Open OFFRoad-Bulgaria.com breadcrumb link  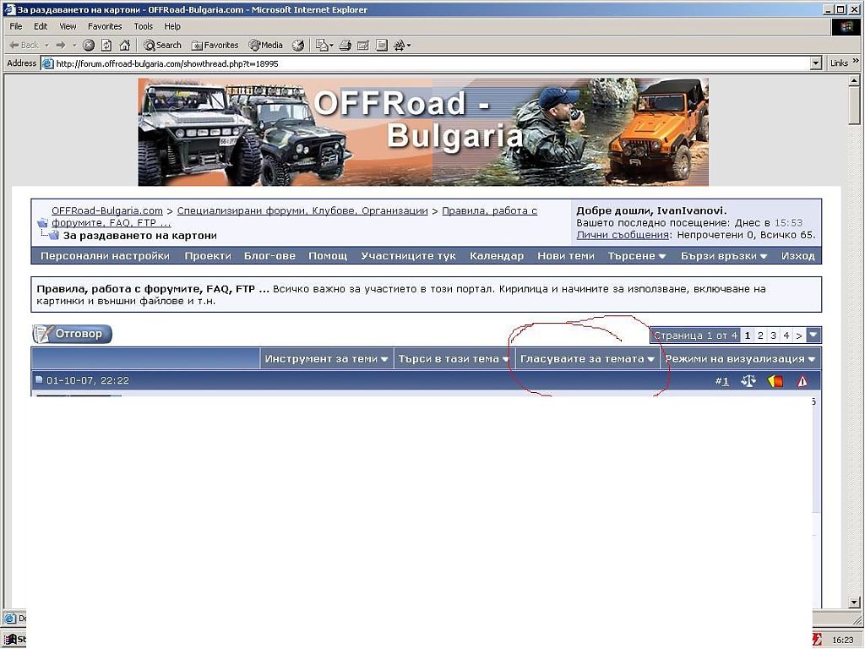click(x=107, y=210)
